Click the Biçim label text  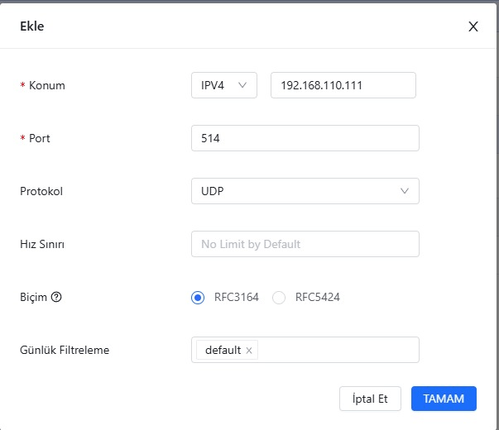pos(34,297)
